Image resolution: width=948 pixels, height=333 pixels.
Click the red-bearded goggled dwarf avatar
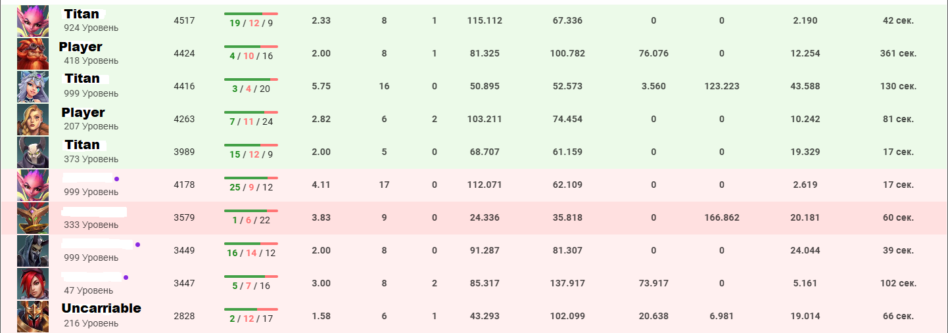click(33, 54)
